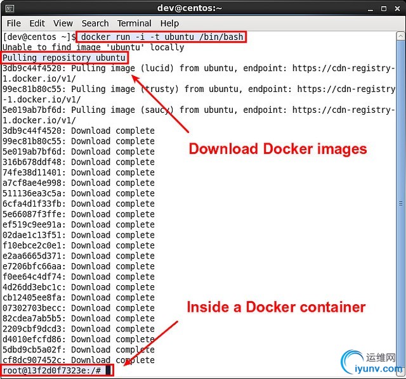Click the 5dbd9cb5a02f Download complete line
Screen dimensions: 406x379
click(x=79, y=350)
